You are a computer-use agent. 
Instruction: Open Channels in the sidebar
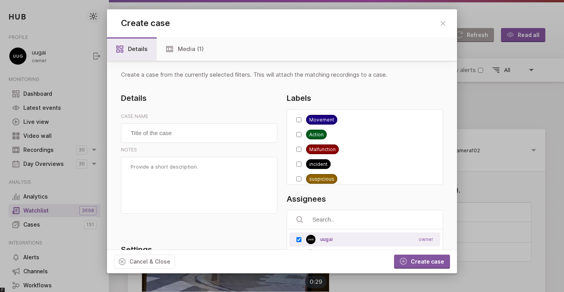tap(54, 271)
